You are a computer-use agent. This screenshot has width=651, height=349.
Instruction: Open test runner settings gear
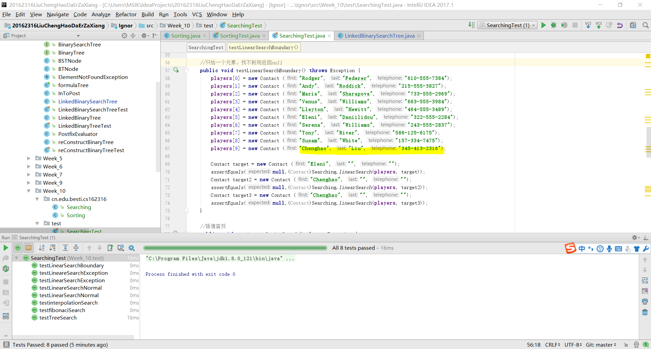click(x=132, y=248)
